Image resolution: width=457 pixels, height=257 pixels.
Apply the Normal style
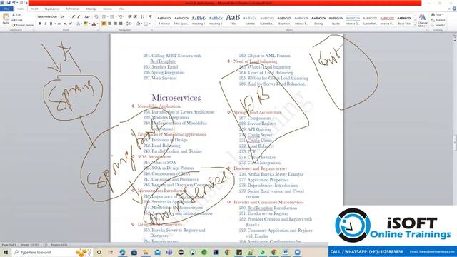click(164, 20)
